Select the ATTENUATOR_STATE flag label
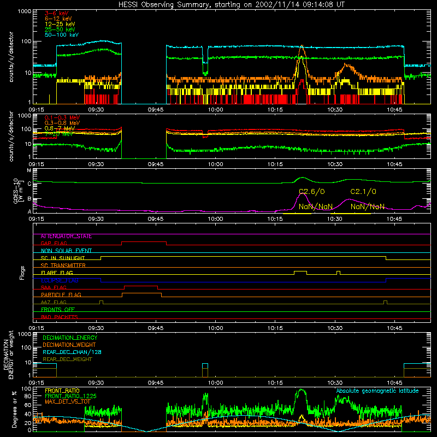This screenshot has height=437, width=437. point(66,237)
